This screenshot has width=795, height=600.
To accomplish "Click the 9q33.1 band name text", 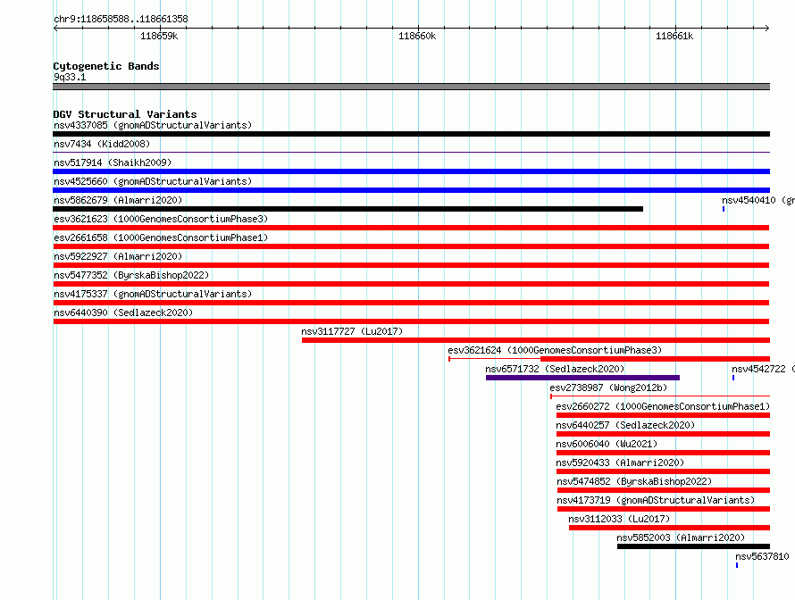I will [x=70, y=77].
